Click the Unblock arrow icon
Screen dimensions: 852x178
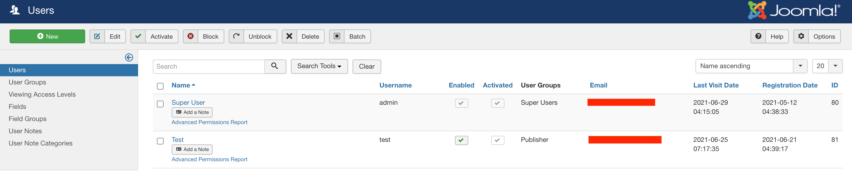pyautogui.click(x=236, y=36)
